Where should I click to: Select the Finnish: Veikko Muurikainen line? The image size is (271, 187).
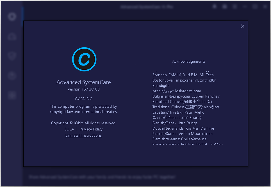[x=182, y=134]
